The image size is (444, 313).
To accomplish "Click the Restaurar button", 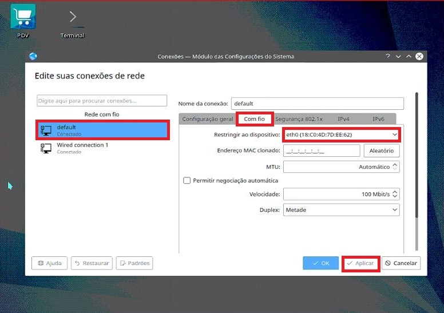I will click(x=92, y=263).
